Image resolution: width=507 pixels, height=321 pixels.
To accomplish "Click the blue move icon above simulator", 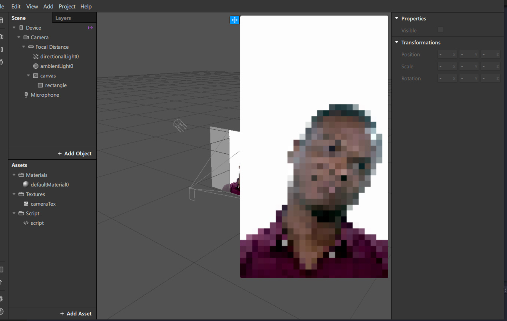I will tap(234, 20).
